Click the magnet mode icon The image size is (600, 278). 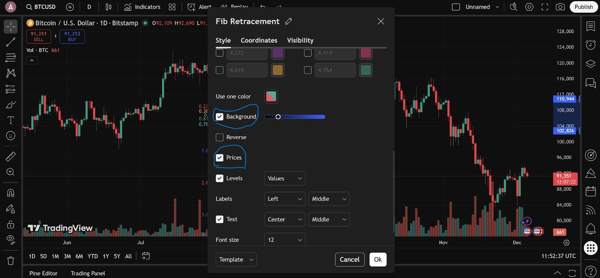(x=10, y=193)
